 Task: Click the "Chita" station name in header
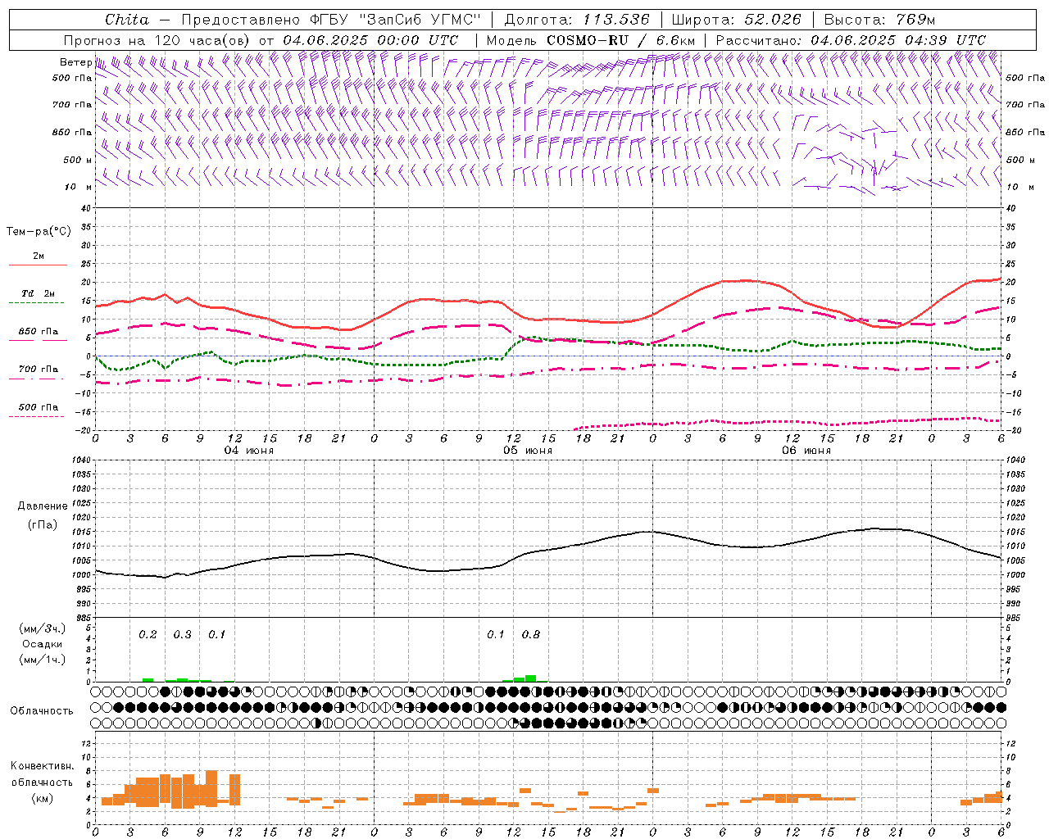pyautogui.click(x=127, y=20)
